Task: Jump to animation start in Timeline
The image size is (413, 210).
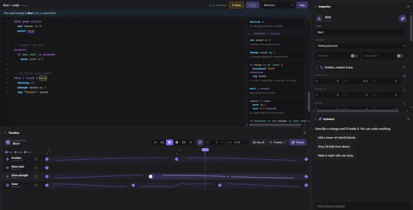Action: (x=155, y=142)
